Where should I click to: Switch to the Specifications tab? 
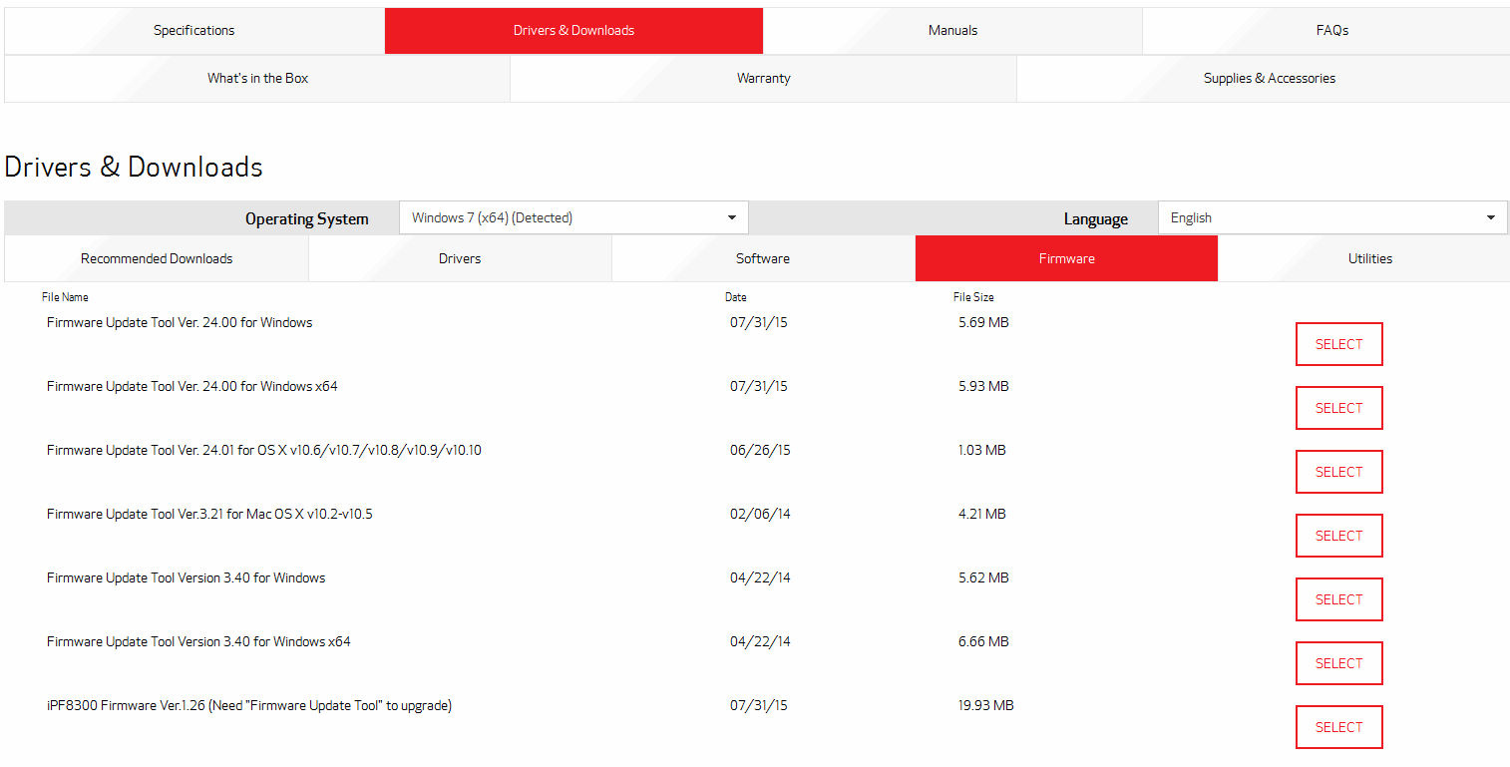193,30
